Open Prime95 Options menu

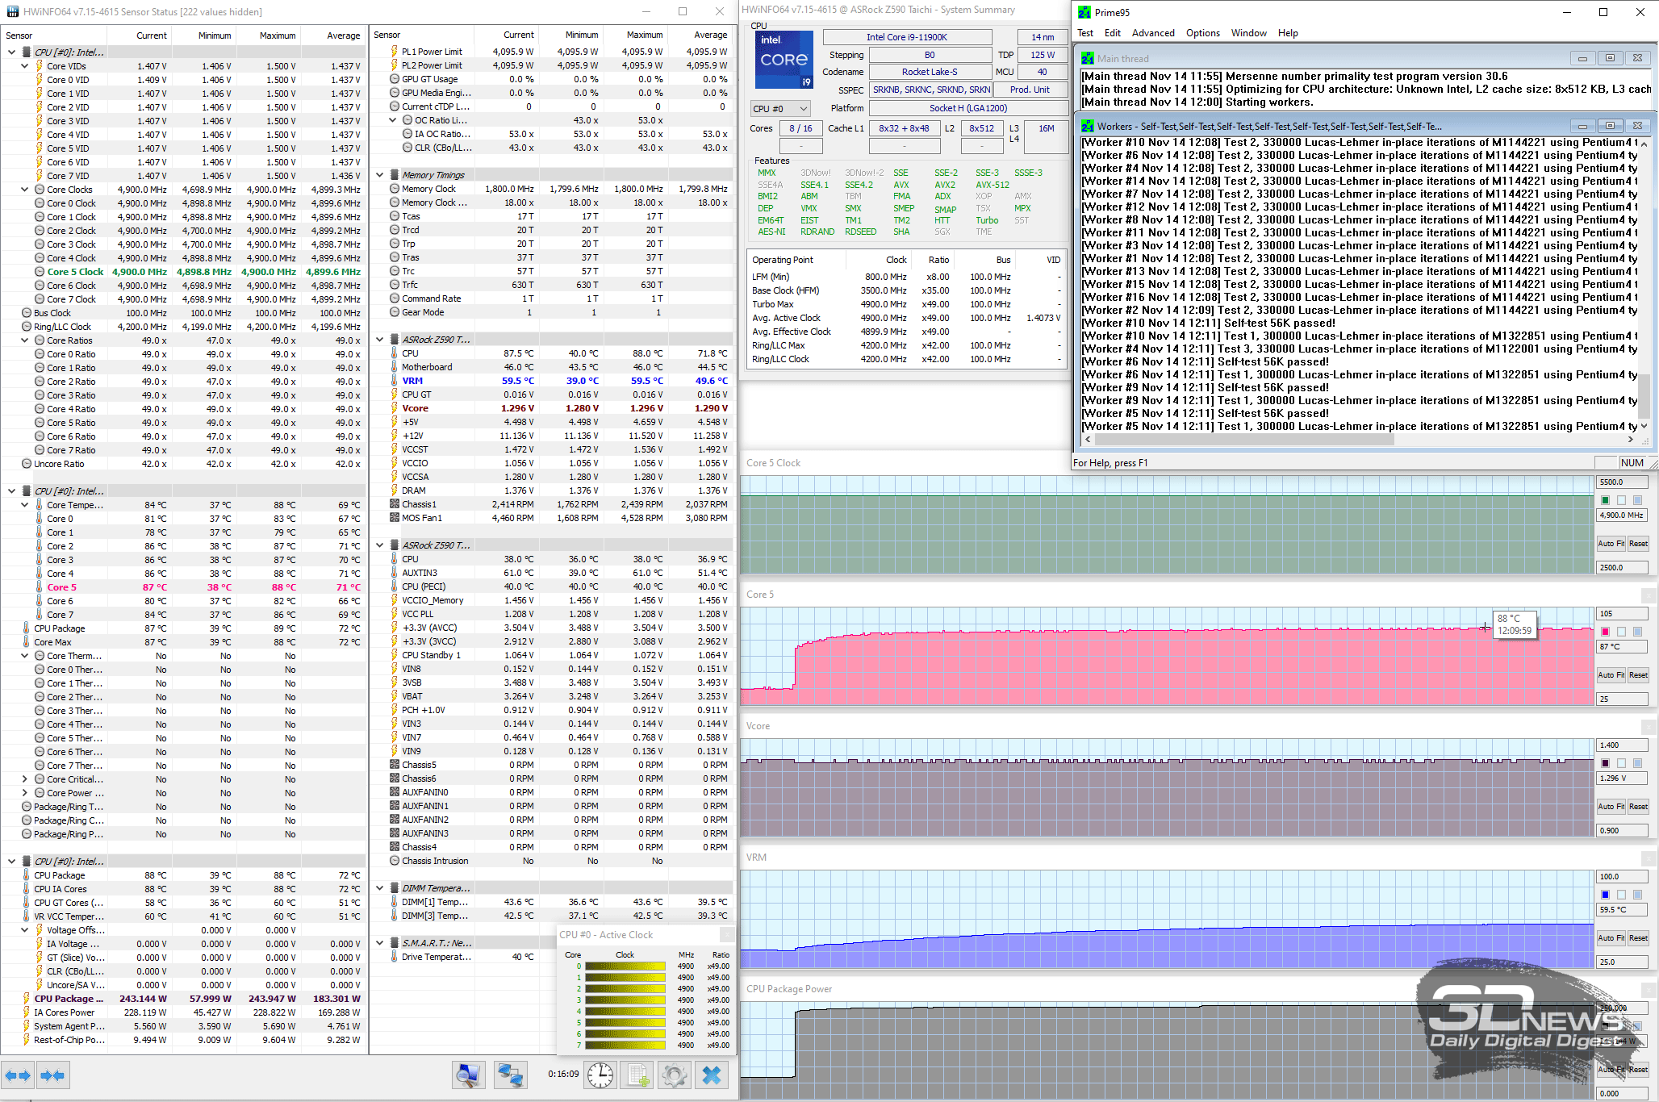pyautogui.click(x=1202, y=33)
